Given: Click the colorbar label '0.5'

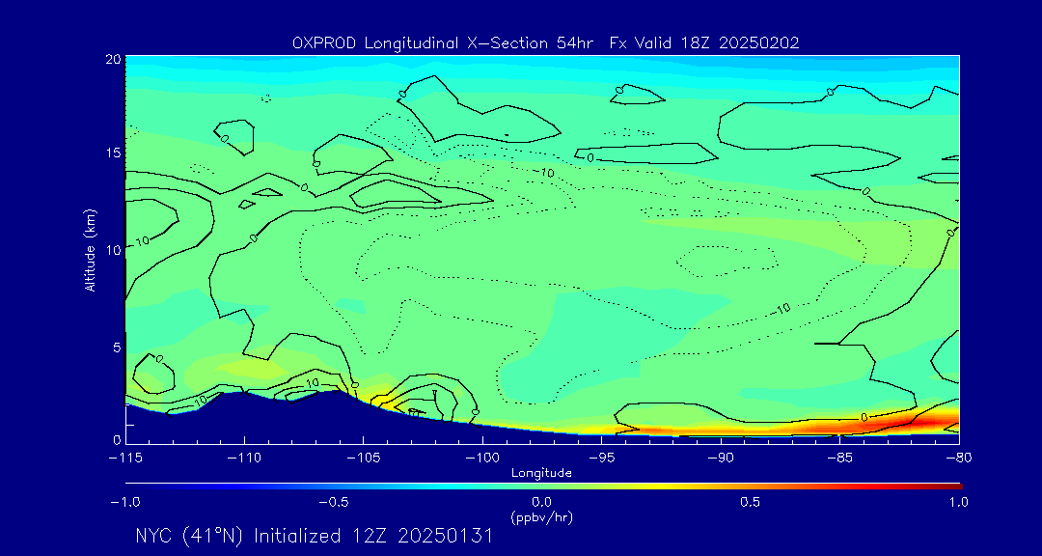Looking at the screenshot, I should tap(751, 502).
